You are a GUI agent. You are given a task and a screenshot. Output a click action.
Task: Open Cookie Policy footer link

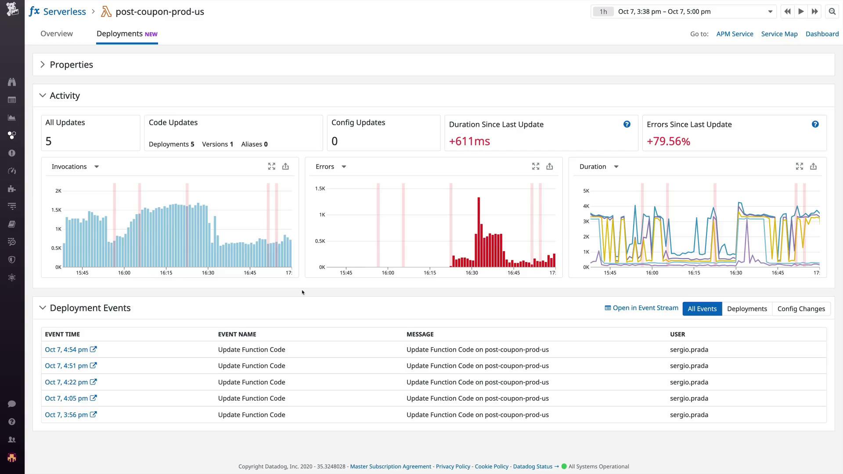tap(491, 467)
